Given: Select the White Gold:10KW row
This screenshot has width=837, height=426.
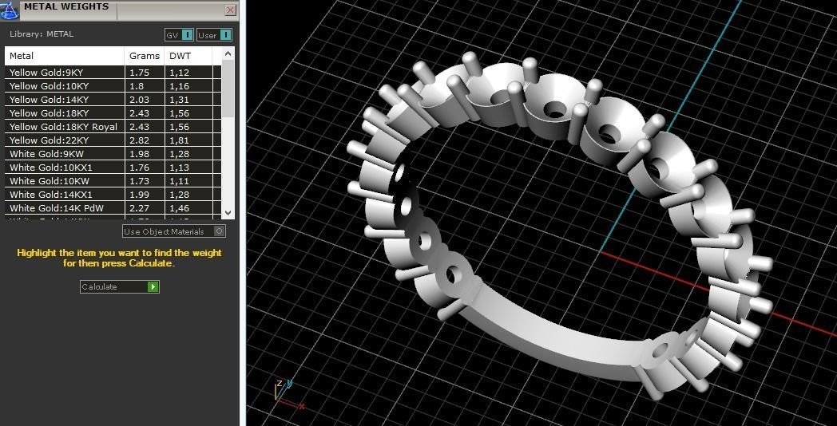Looking at the screenshot, I should [113, 181].
